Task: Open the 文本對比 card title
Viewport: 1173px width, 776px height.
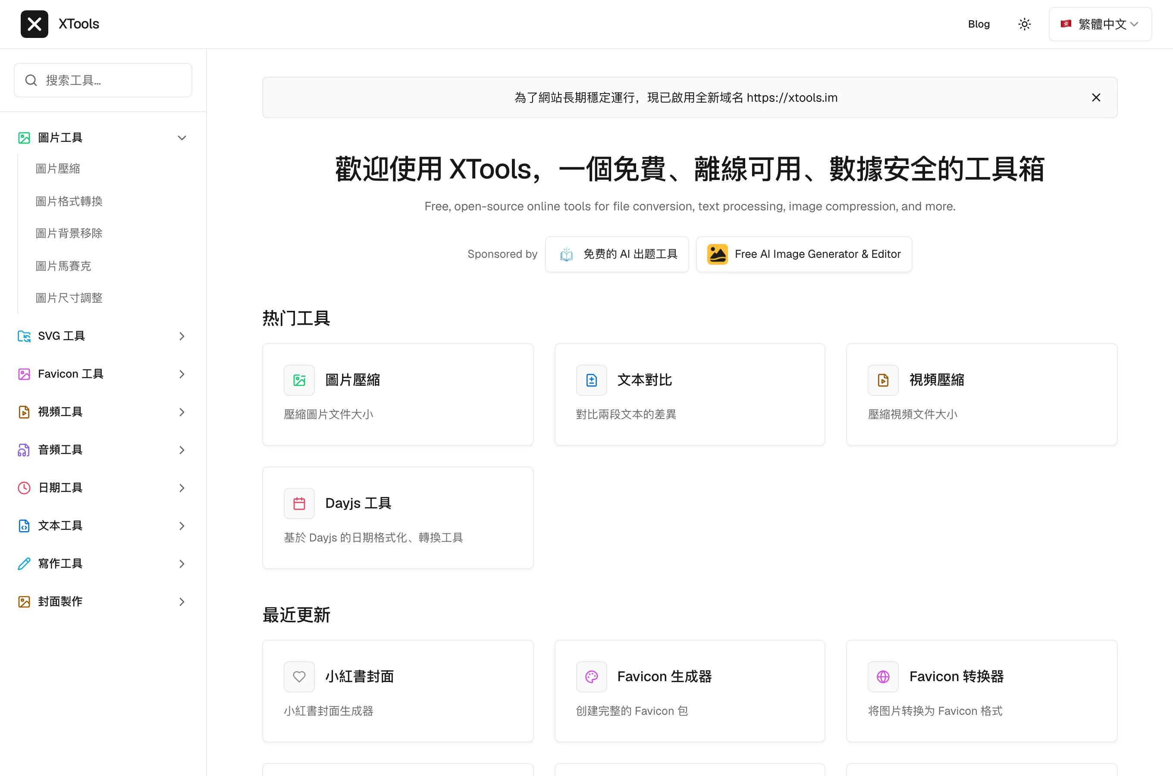Action: click(x=644, y=380)
